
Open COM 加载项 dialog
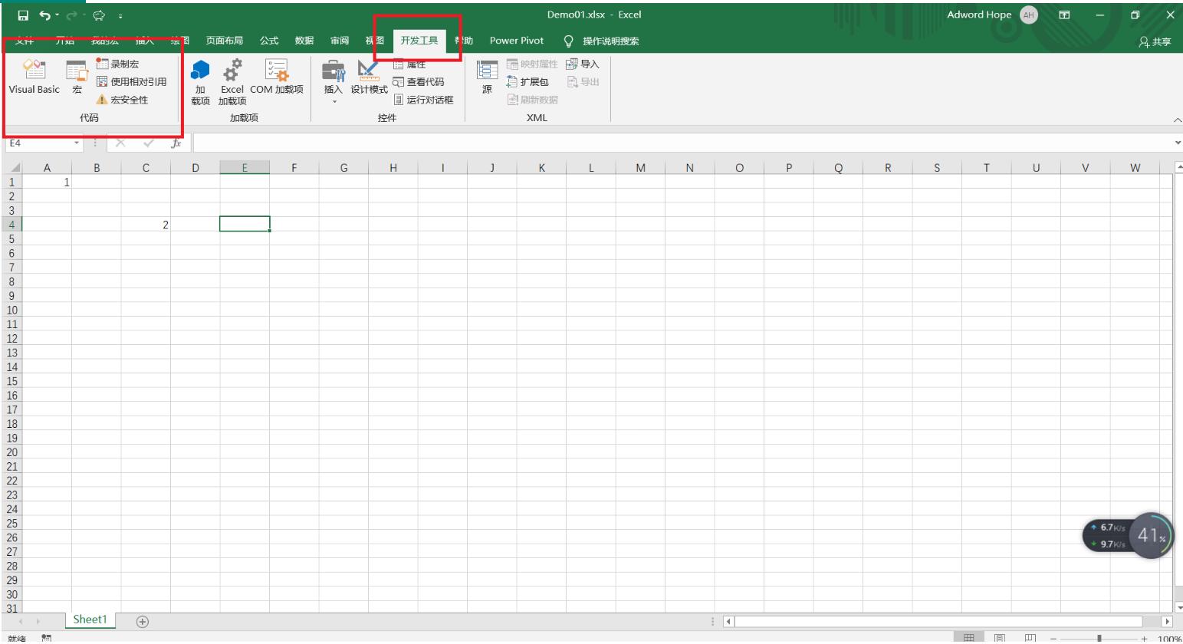click(x=277, y=77)
